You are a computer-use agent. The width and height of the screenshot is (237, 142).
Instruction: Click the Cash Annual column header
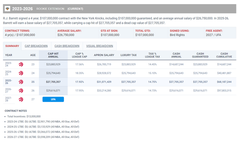(x=176, y=55)
